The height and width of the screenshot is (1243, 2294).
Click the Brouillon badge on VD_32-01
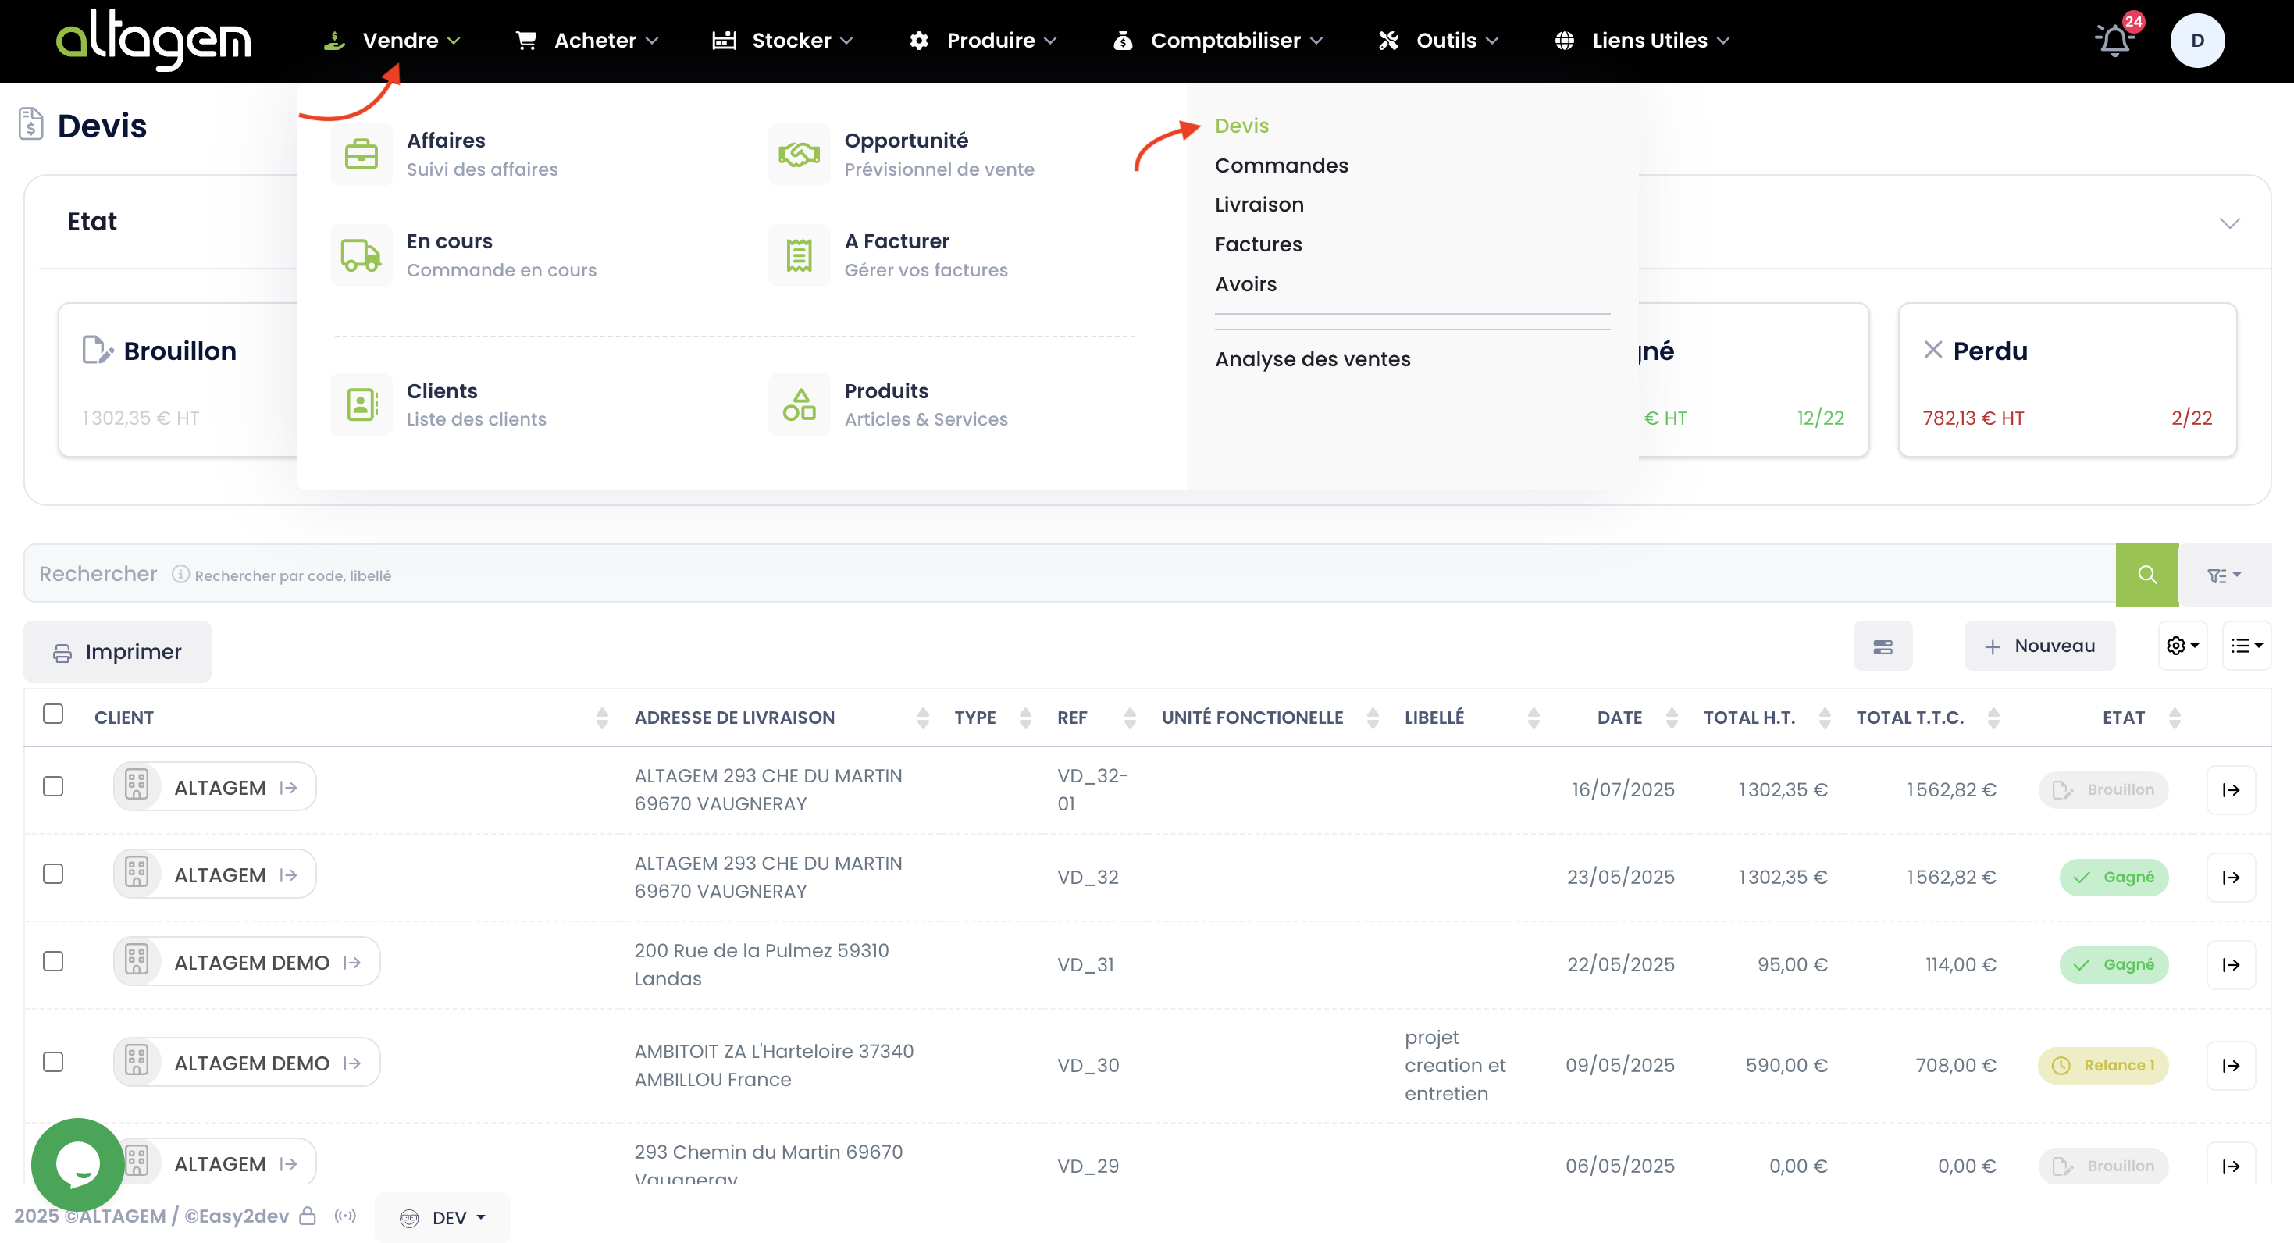point(2103,790)
